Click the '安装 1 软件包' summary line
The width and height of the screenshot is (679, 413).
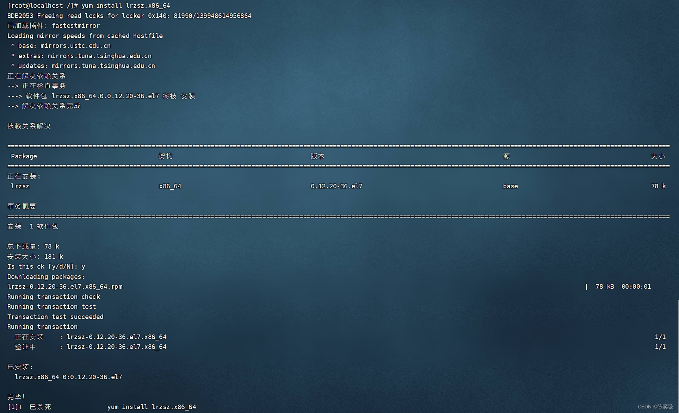[33, 226]
